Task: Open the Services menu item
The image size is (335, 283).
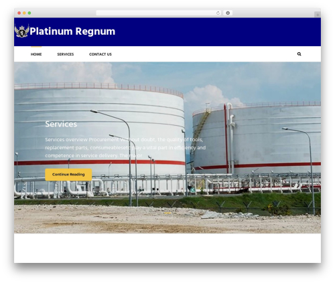Action: [66, 54]
